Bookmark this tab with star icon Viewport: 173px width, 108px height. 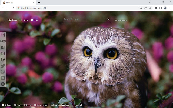click(150, 8)
